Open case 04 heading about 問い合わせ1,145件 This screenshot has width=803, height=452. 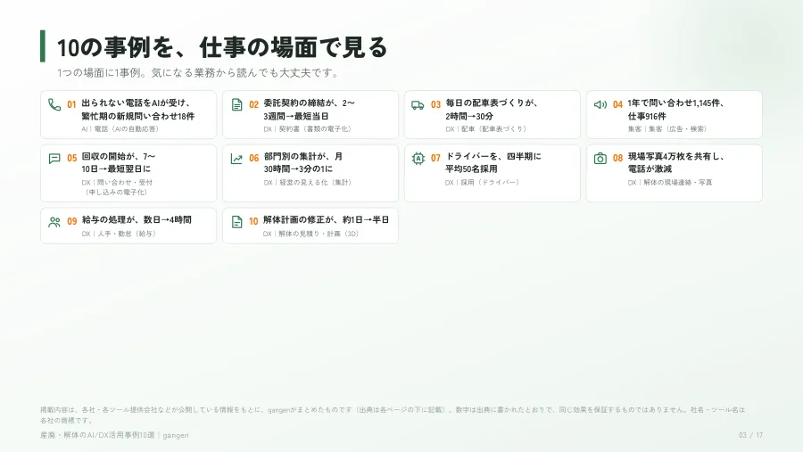(676, 110)
